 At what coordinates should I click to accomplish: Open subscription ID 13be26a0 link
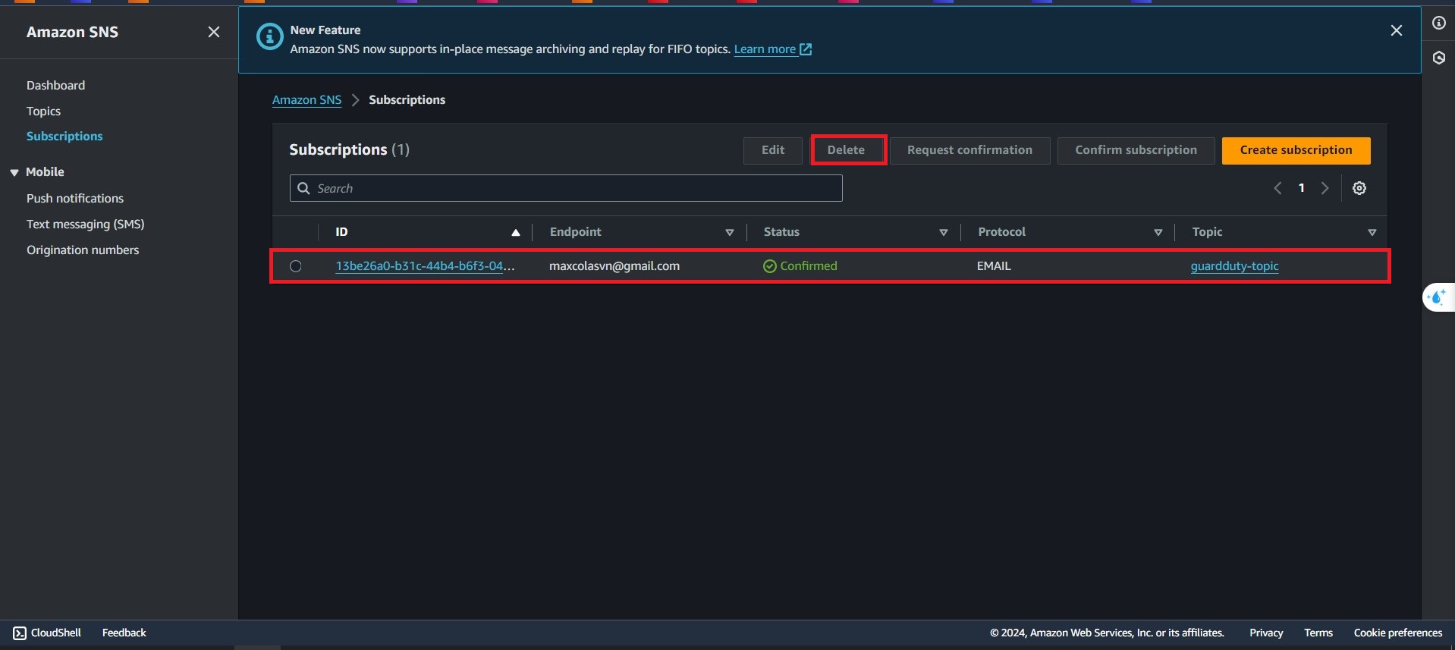[425, 266]
